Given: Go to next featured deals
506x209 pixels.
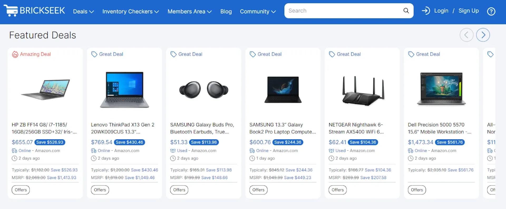Looking at the screenshot, I should (483, 35).
